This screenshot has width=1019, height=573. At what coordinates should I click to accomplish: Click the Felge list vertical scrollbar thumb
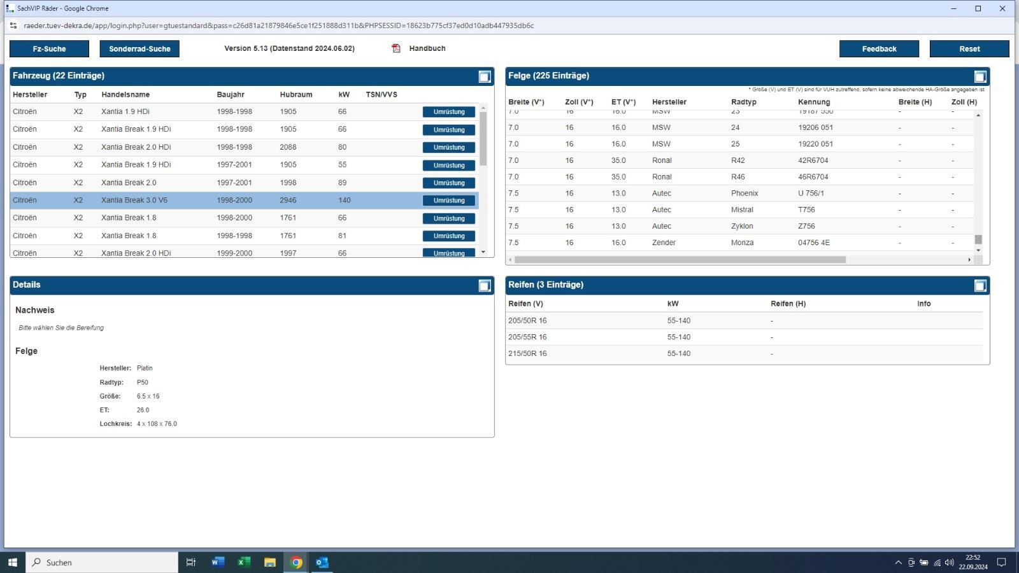coord(978,239)
